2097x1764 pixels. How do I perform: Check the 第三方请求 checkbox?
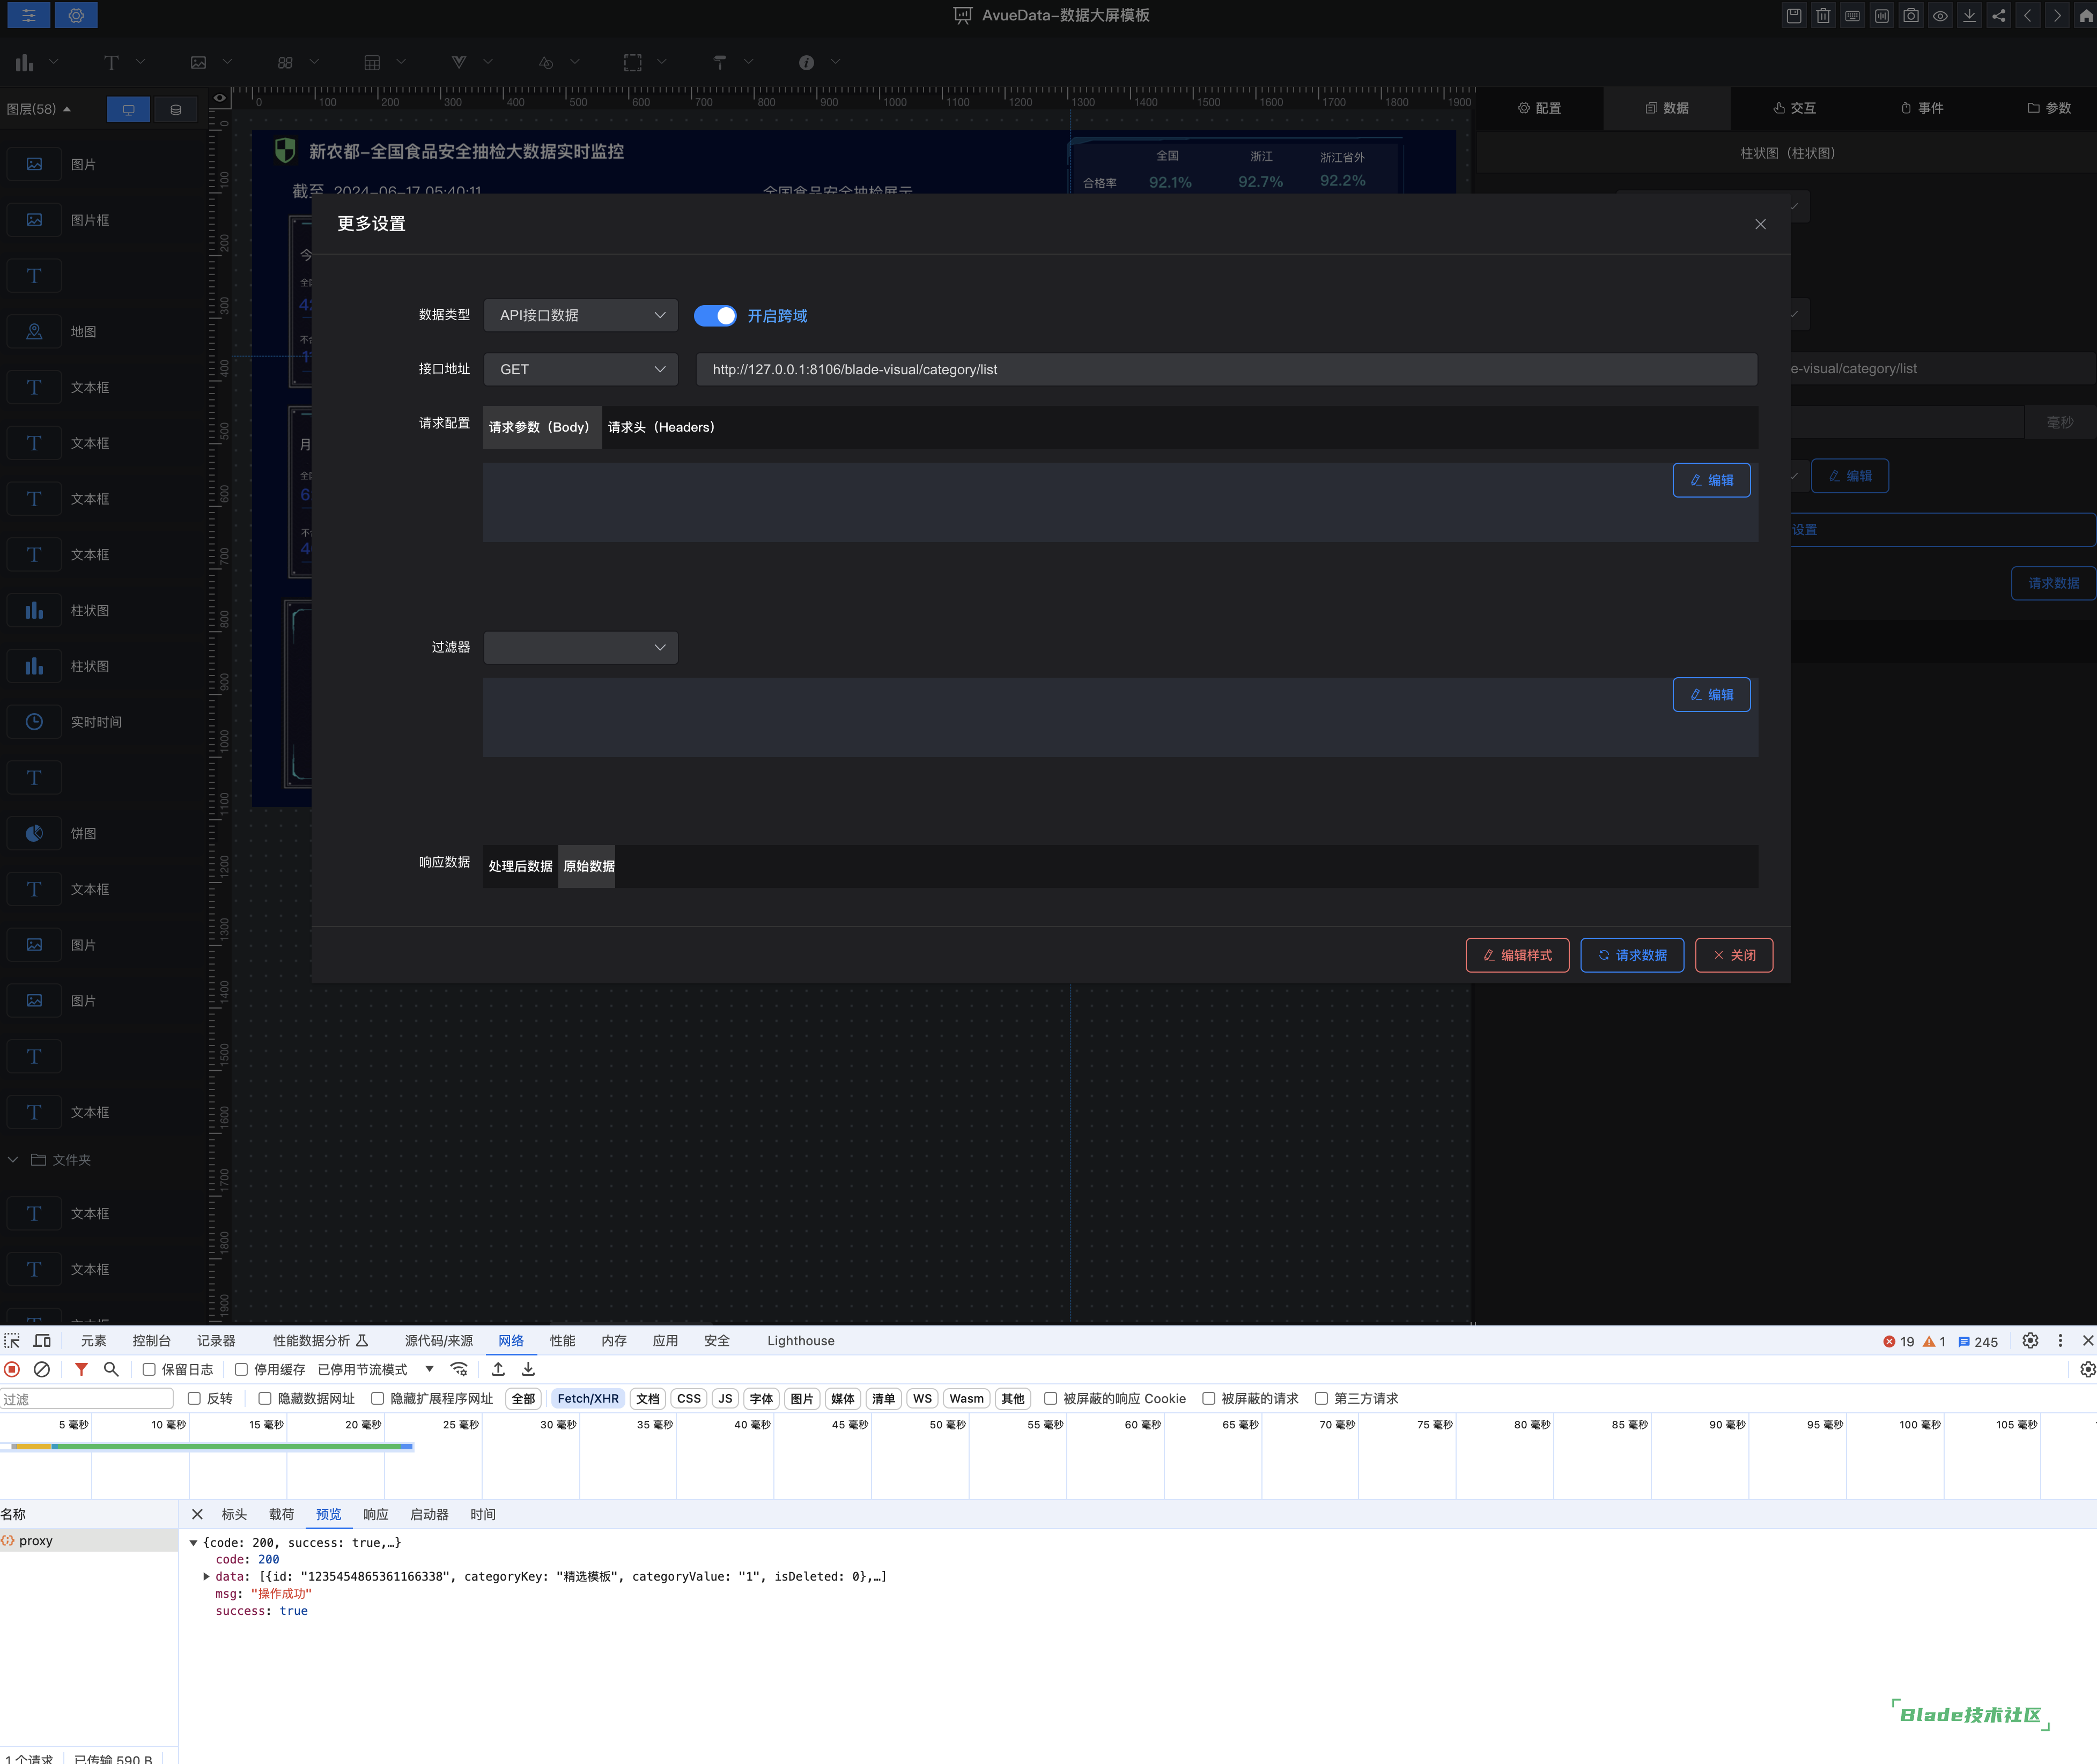1321,1399
